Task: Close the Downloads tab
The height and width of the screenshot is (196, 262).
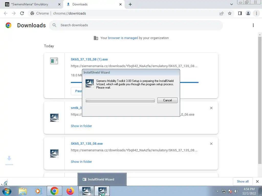Action: (121, 4)
